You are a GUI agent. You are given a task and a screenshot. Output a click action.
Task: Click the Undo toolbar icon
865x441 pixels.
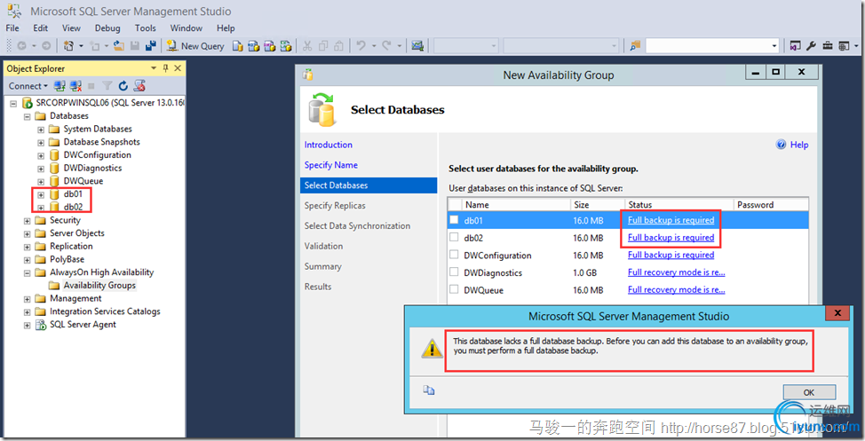361,46
